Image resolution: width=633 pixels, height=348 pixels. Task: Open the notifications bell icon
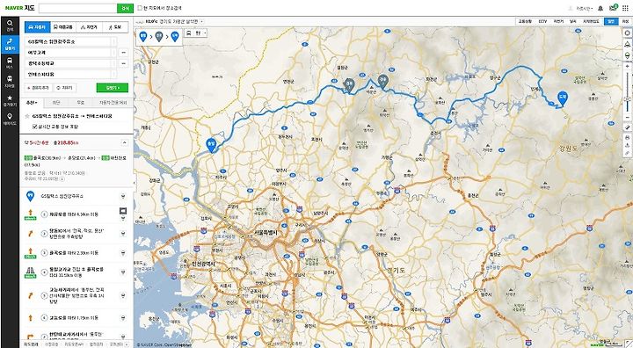click(600, 8)
